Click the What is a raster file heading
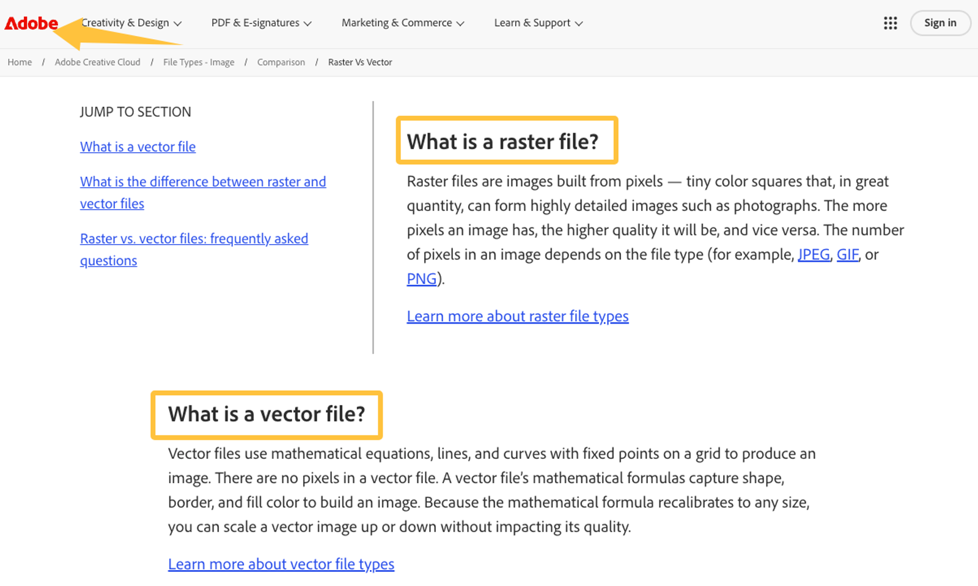The height and width of the screenshot is (586, 978). 502,141
